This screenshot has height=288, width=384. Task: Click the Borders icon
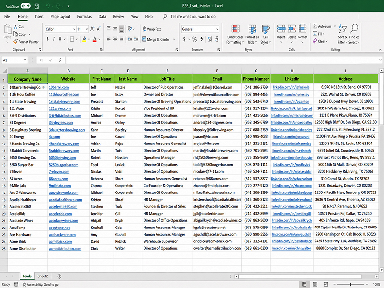[72, 39]
